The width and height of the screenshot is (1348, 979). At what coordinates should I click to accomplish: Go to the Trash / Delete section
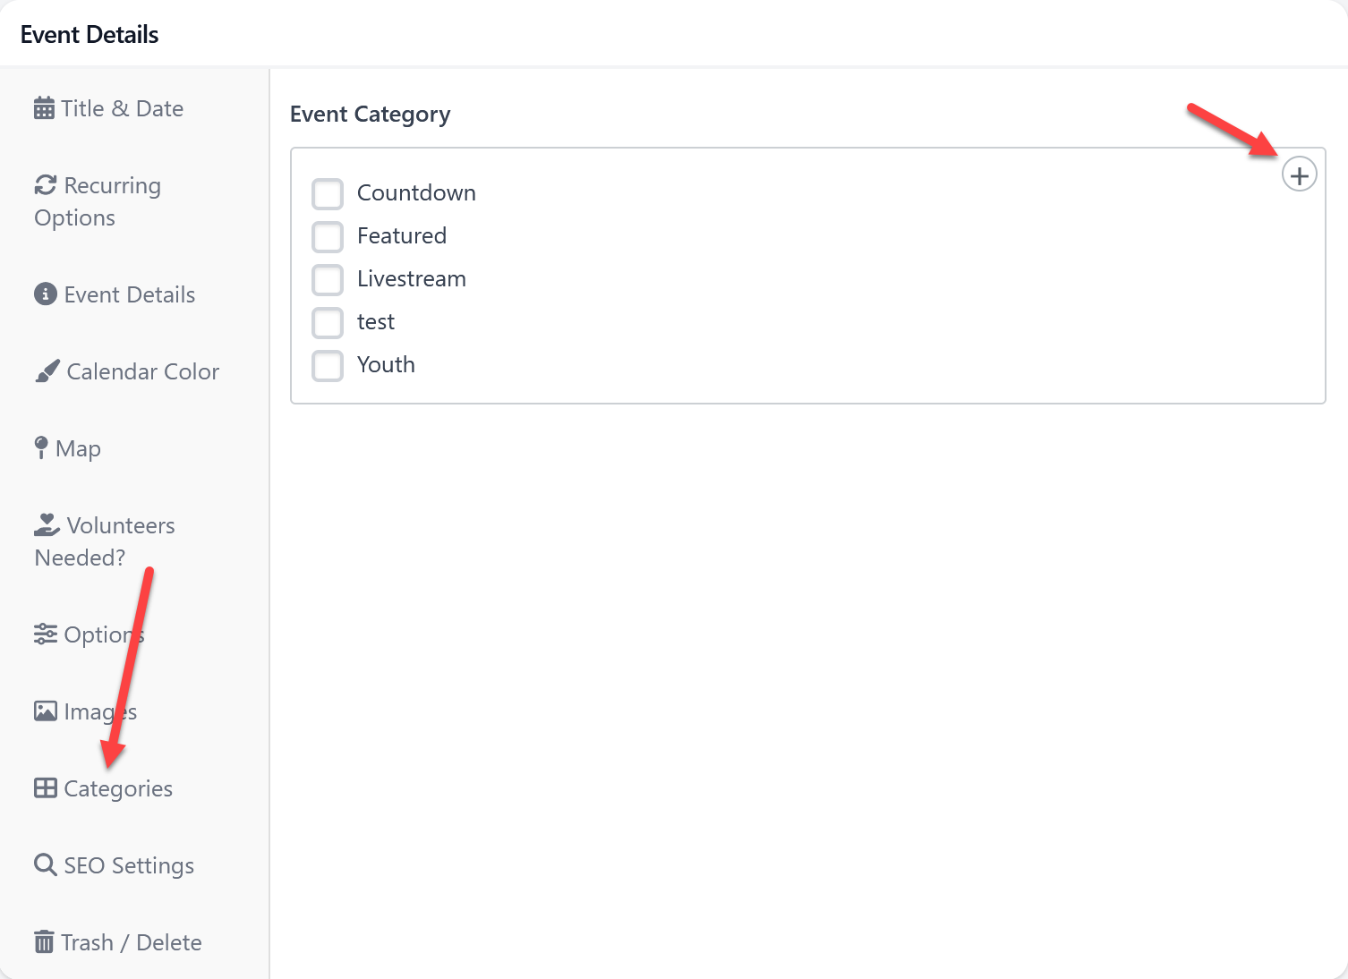(x=131, y=942)
